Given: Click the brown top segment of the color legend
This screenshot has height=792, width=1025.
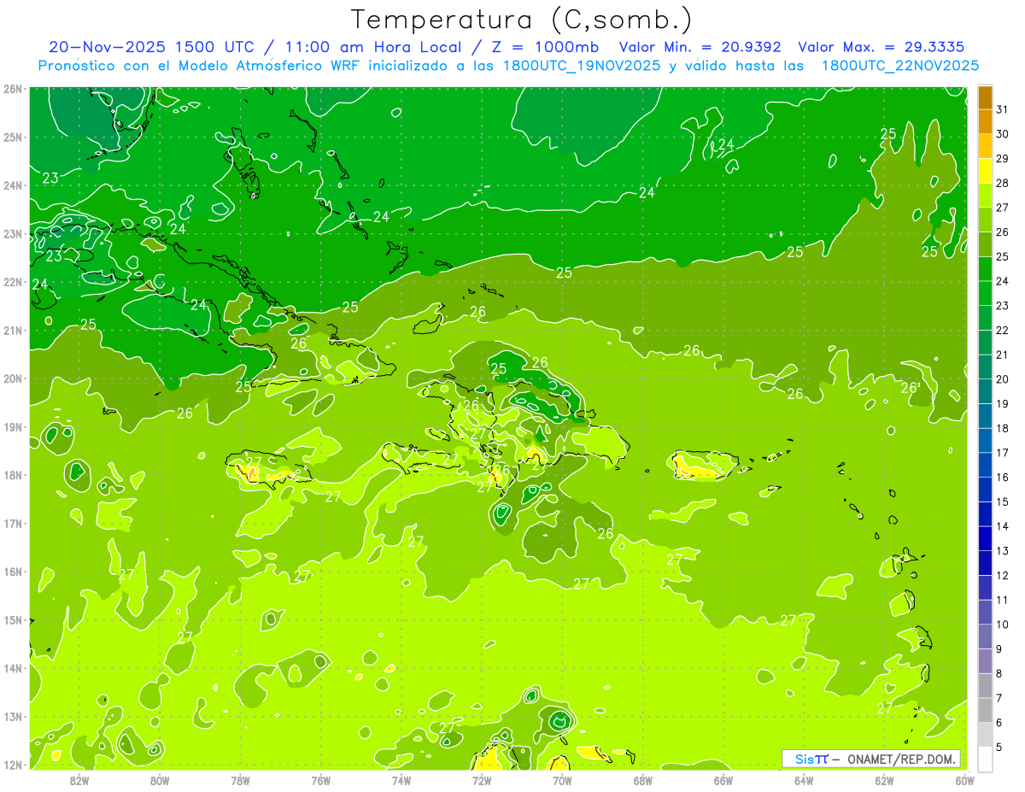Looking at the screenshot, I should click(x=985, y=97).
